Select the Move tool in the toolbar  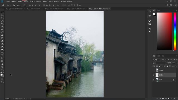tap(2, 12)
